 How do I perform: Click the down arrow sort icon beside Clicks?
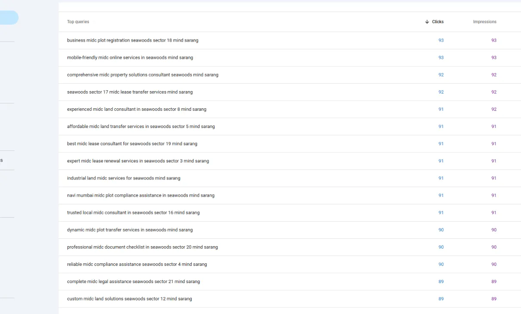(427, 22)
